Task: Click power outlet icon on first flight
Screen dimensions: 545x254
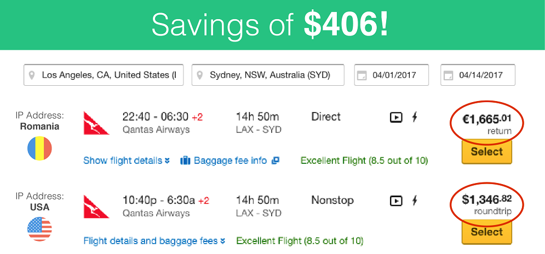Action: [x=415, y=117]
